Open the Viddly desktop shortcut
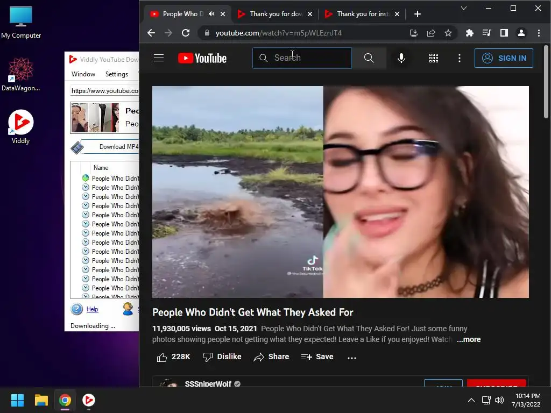This screenshot has width=551, height=413. coord(21,127)
